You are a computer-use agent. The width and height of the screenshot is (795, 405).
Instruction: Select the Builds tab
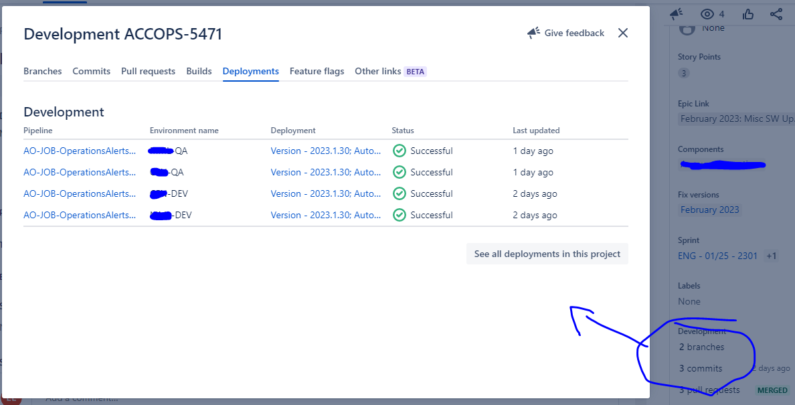coord(199,70)
